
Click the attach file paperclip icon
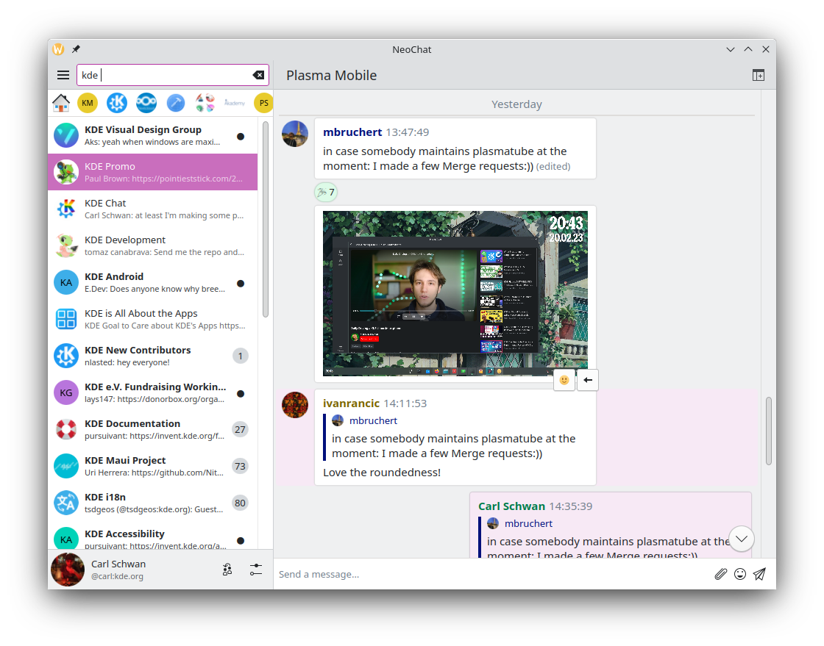[720, 574]
